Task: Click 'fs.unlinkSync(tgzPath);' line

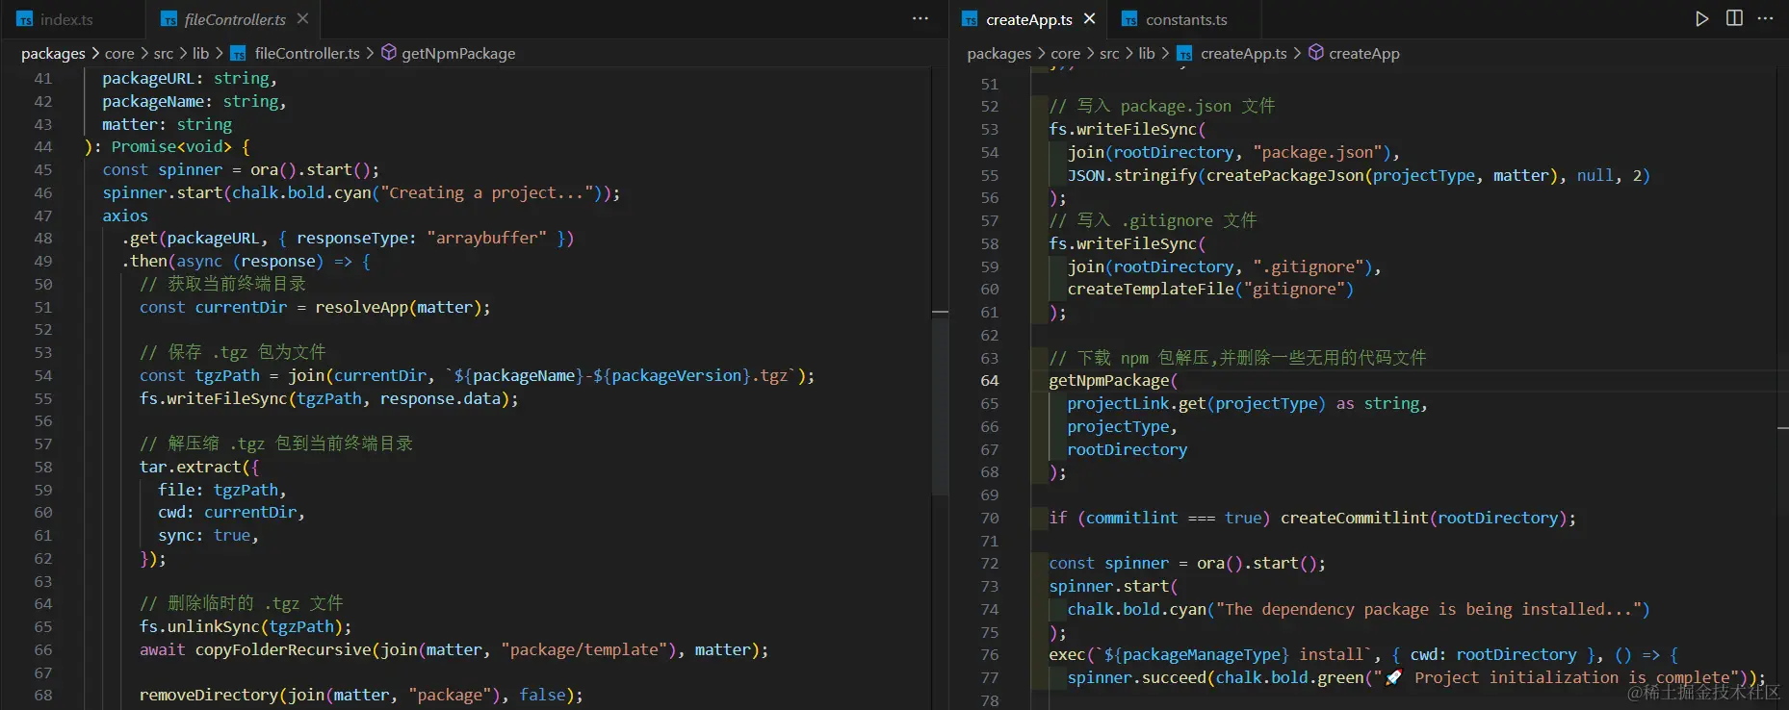Action: [246, 627]
